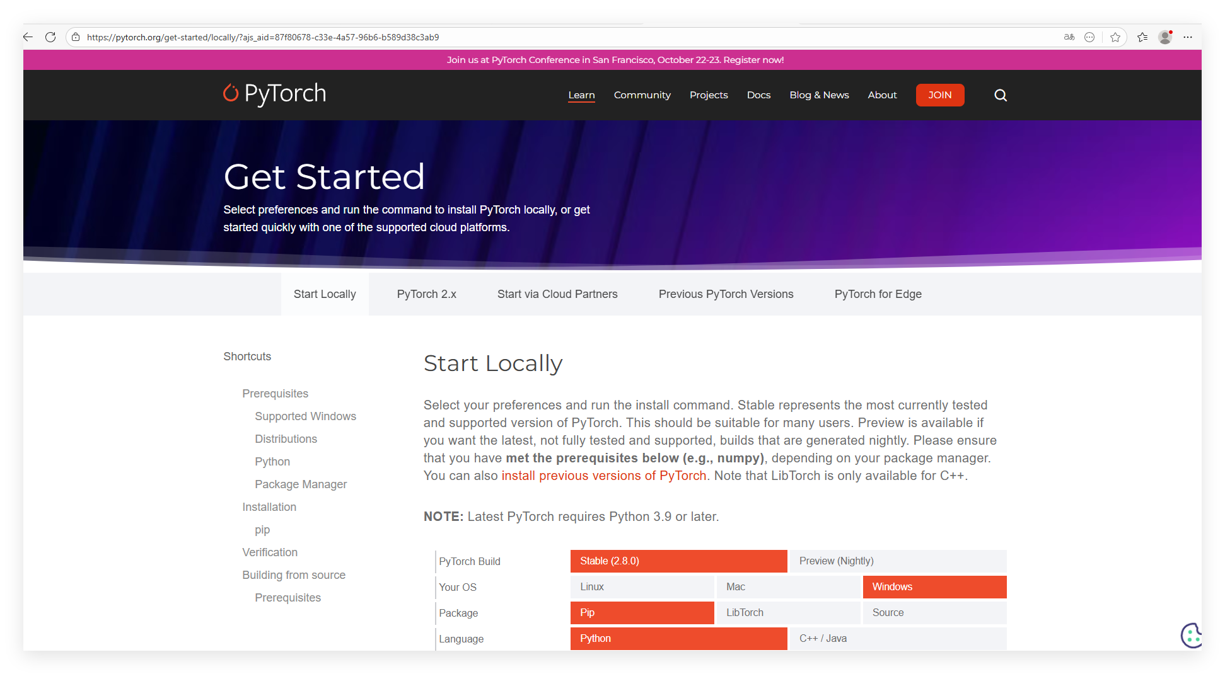Open the browser profile avatar

pos(1165,37)
